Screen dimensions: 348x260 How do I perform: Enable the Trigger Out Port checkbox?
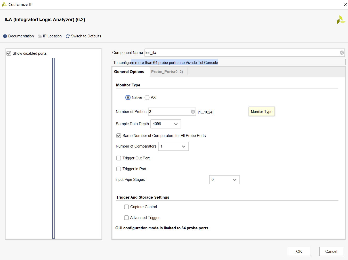[119, 158]
